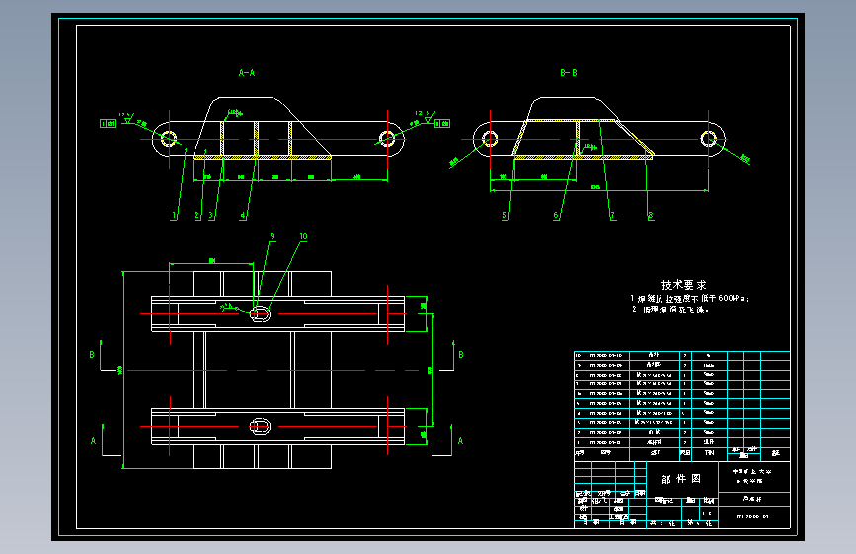Select the drawing number in the title block
Viewport: 856px width, 554px height.
coord(752,516)
